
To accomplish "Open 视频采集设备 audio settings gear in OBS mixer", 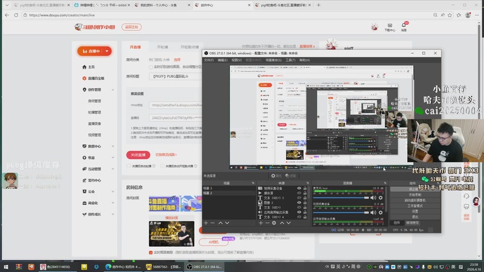I will coord(381,213).
